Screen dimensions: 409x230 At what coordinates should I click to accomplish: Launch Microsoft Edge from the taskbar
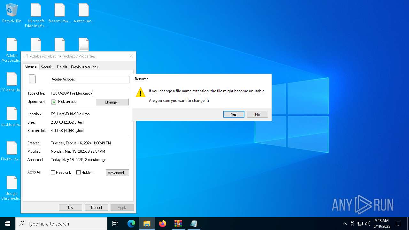(x=131, y=224)
